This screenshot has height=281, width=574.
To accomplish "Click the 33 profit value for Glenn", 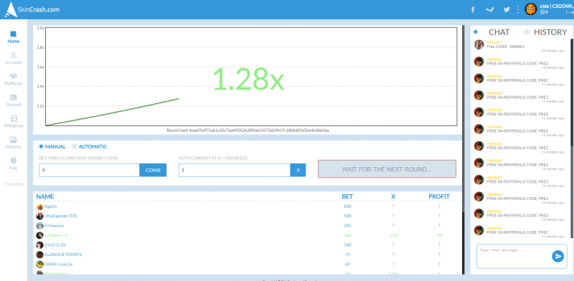I will pyautogui.click(x=439, y=235).
